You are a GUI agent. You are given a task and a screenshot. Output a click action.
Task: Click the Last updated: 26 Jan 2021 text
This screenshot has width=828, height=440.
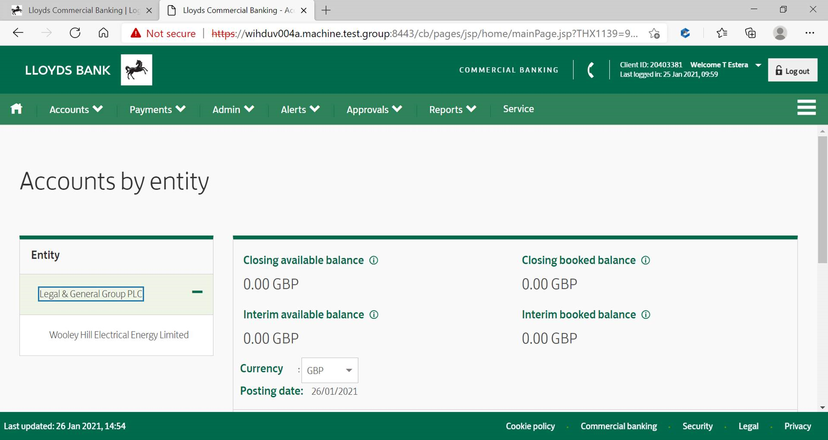(65, 426)
